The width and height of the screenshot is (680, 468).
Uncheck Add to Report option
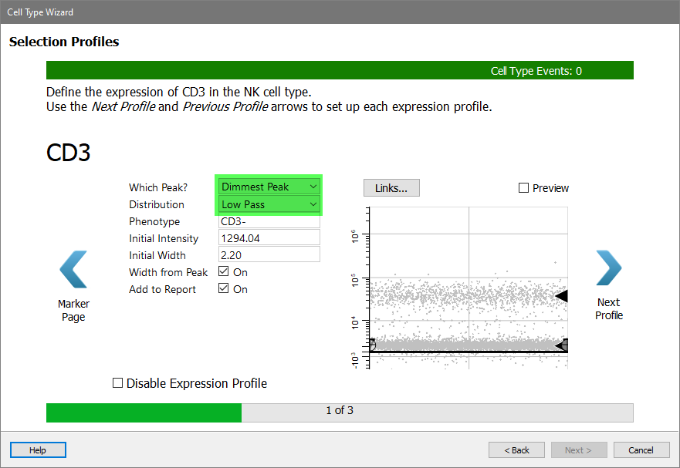coord(224,289)
